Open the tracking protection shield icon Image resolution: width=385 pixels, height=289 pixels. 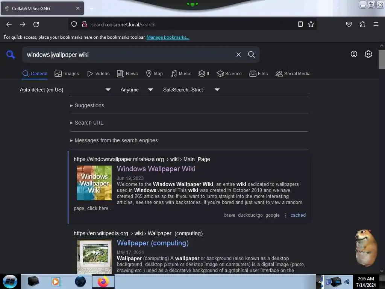[74, 24]
